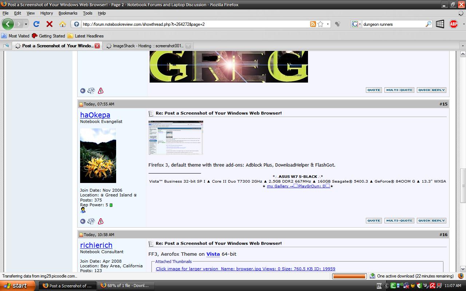The height and width of the screenshot is (291, 466).
Task: Open haOkepa's user profile link
Action: [x=95, y=115]
